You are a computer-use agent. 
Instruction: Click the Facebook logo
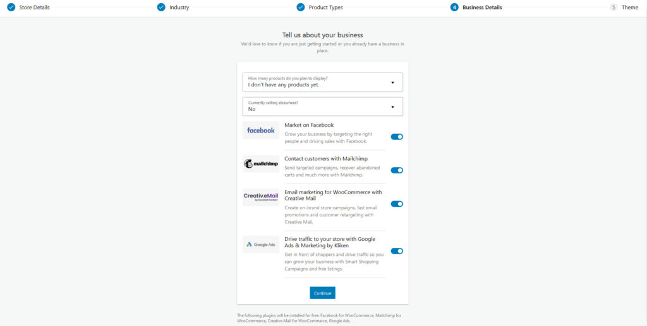(x=261, y=130)
